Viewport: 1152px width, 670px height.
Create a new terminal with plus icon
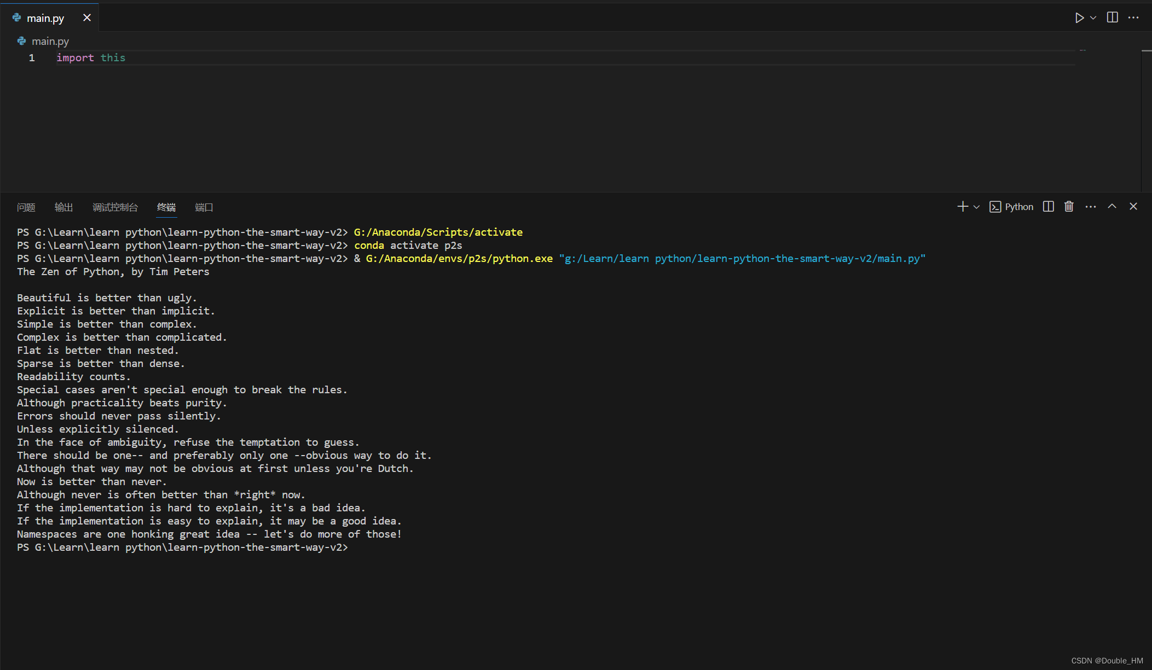(x=962, y=207)
